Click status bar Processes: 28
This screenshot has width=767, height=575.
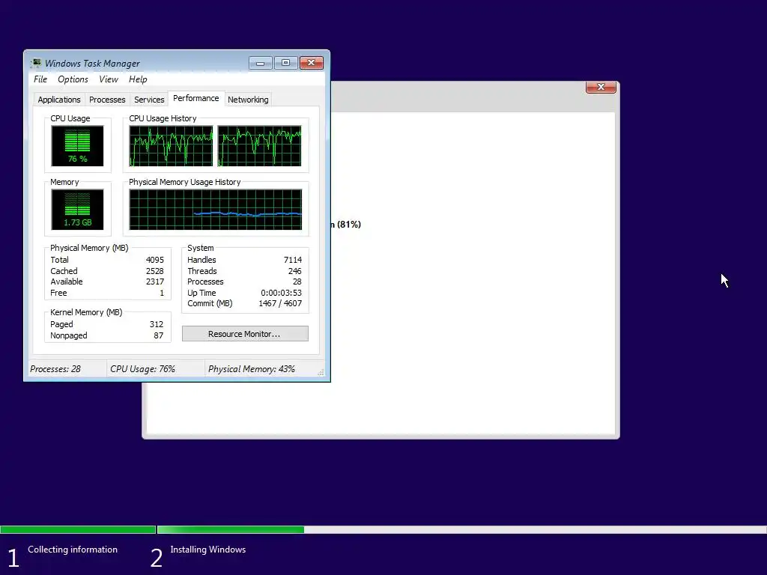55,369
